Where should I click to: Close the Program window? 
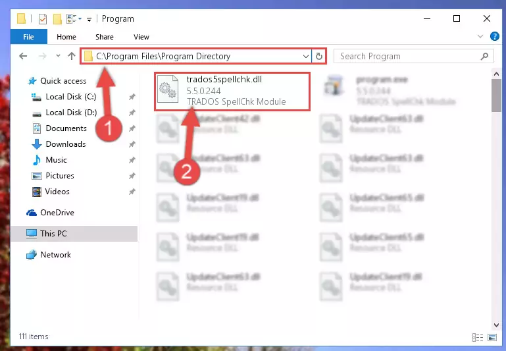(x=487, y=18)
